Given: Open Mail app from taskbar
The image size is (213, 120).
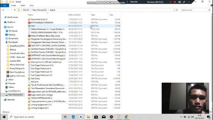Looking at the screenshot, I should point(104,117).
